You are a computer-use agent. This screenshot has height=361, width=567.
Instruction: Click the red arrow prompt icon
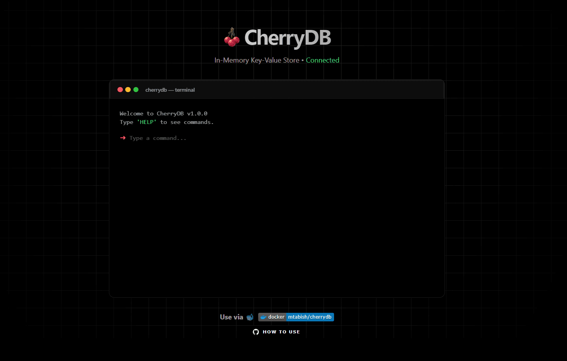pos(123,138)
